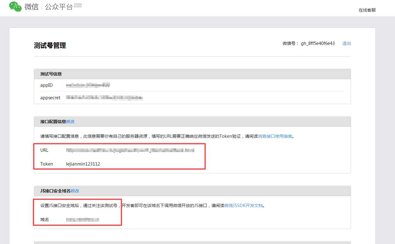Click the appsecret label
The image size is (395, 244).
point(50,98)
